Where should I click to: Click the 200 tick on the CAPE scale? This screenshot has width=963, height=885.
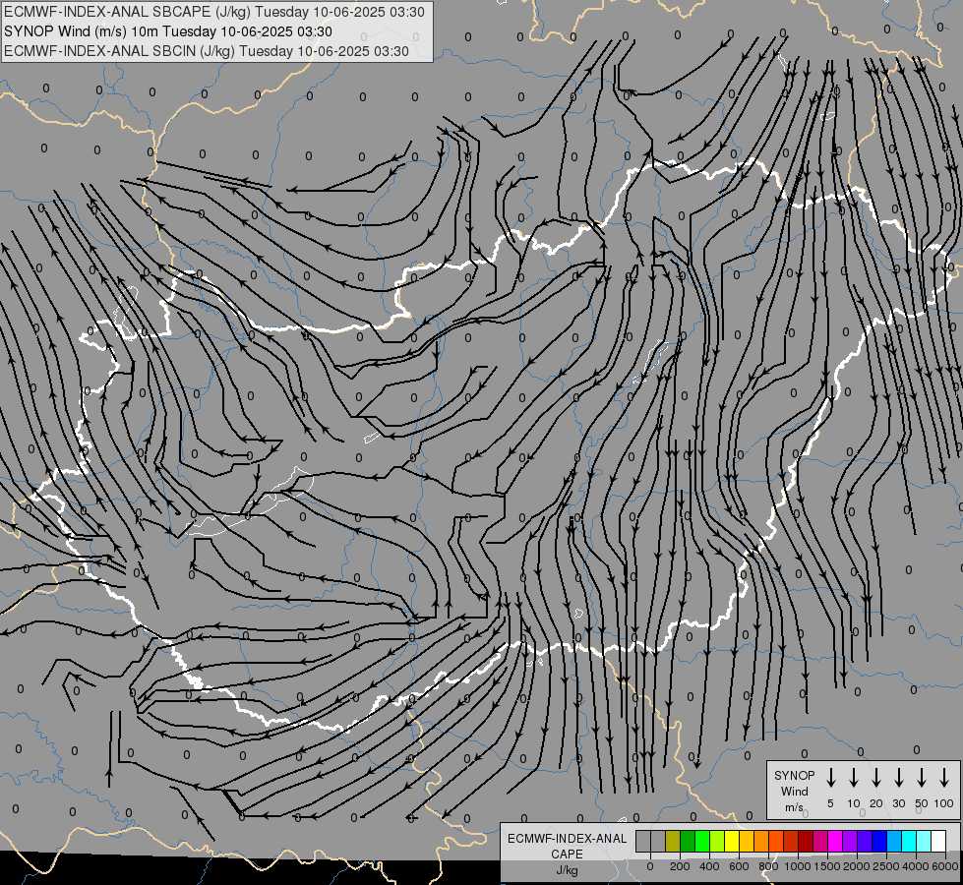[680, 866]
